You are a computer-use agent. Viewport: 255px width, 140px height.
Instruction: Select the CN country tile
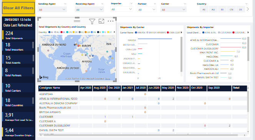point(231,10)
